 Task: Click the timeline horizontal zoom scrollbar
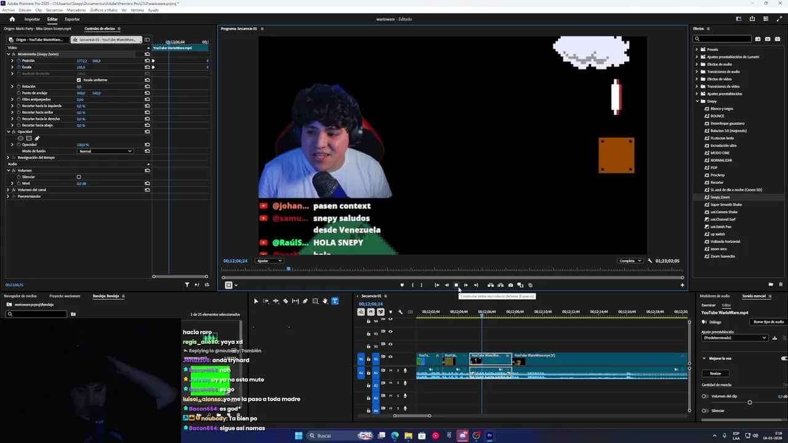[412, 416]
